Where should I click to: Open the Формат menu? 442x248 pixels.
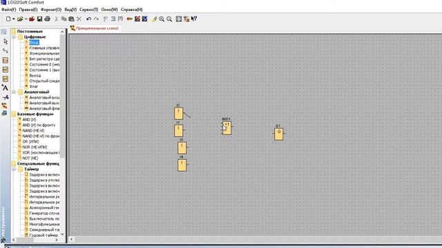point(51,10)
